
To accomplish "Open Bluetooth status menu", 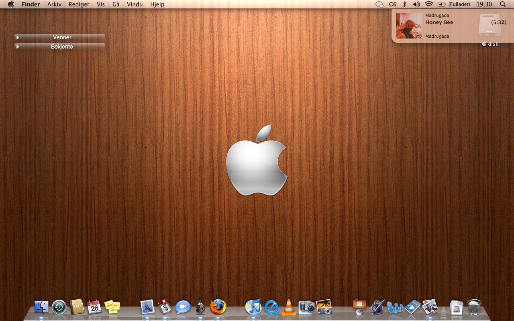I will pyautogui.click(x=405, y=4).
